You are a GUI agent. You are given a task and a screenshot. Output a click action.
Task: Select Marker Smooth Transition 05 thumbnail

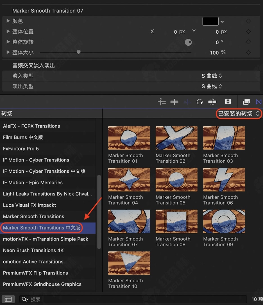point(176,179)
